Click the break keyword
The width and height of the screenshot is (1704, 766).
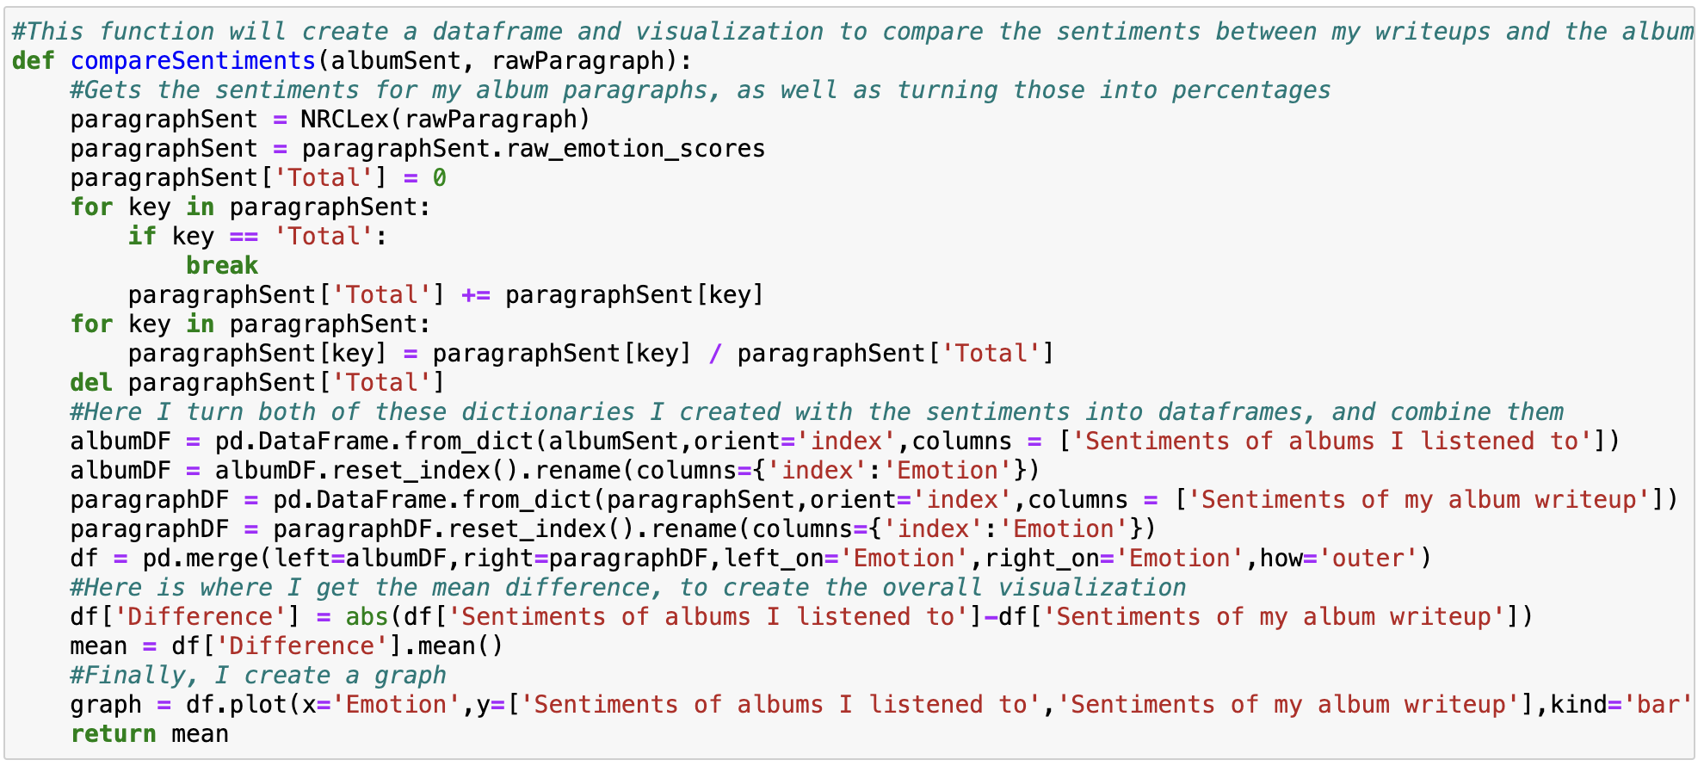(222, 266)
